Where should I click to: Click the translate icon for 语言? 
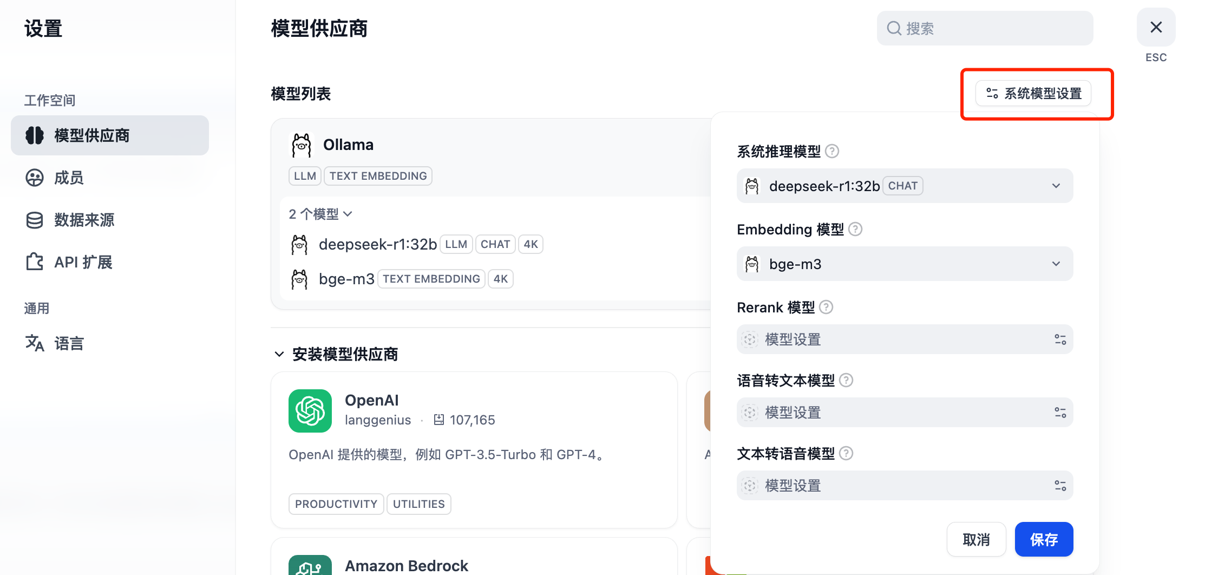point(35,343)
